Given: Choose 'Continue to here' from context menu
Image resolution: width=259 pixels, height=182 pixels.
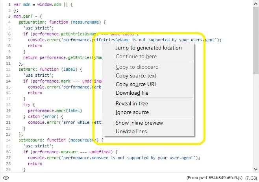Looking at the screenshot, I should click(x=136, y=56).
